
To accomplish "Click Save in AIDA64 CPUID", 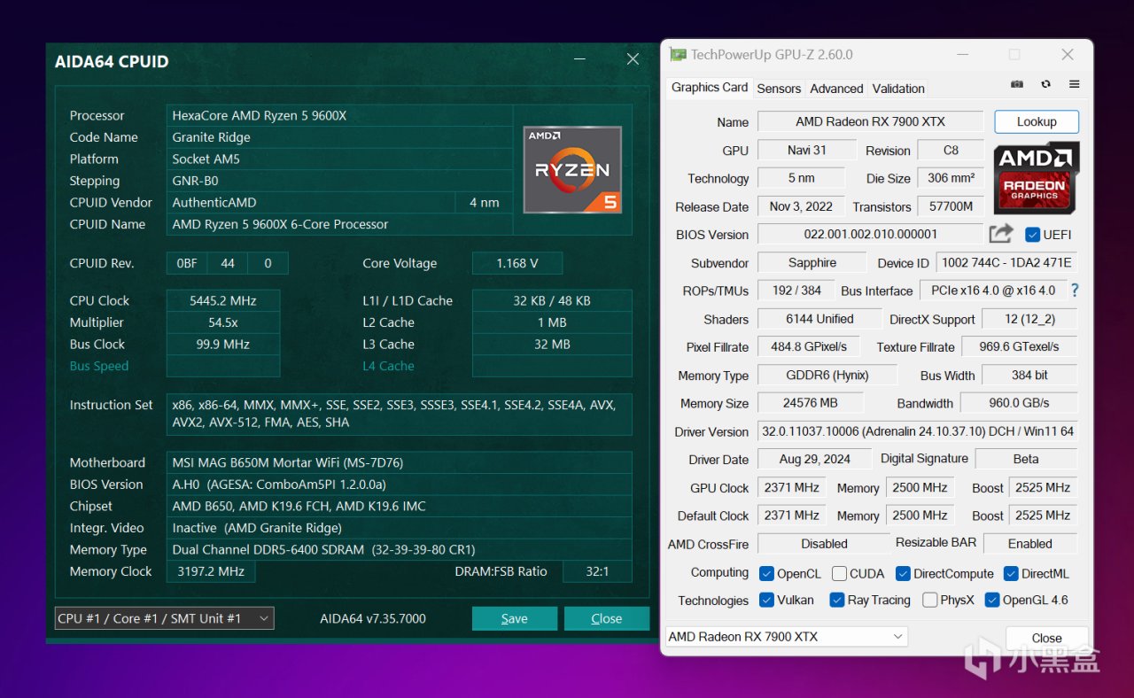I will point(515,618).
